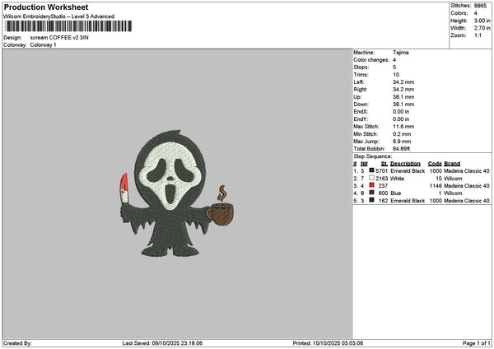The image size is (494, 349).
Task: Click the 'N#' column header
Action: pyautogui.click(x=364, y=164)
